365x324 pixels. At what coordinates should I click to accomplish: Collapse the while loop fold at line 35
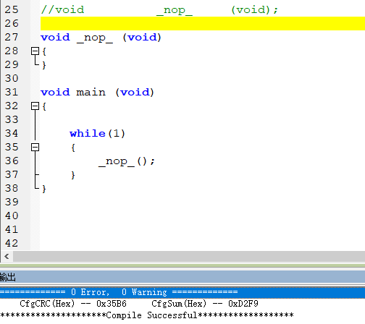pos(35,147)
